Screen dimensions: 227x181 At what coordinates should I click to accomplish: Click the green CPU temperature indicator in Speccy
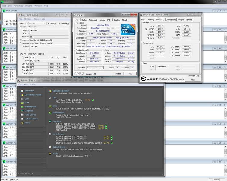[93, 100]
